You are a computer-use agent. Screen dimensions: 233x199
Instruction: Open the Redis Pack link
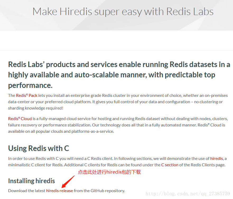[27, 95]
